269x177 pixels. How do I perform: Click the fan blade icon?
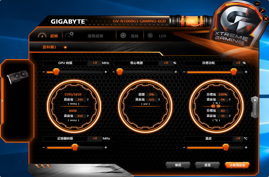tap(123, 36)
